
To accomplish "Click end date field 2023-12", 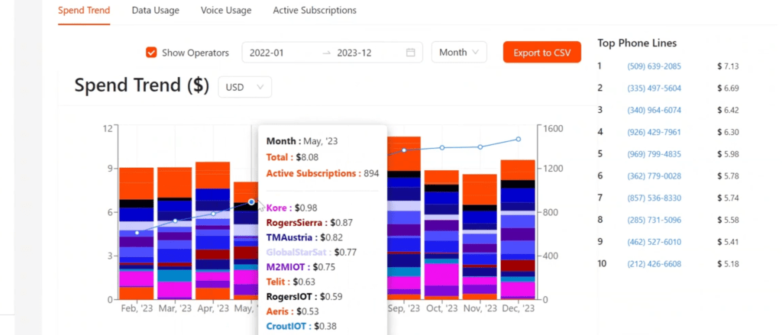I will (354, 53).
